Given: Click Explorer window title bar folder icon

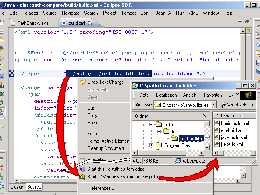Looking at the screenshot, I should (x=135, y=86).
